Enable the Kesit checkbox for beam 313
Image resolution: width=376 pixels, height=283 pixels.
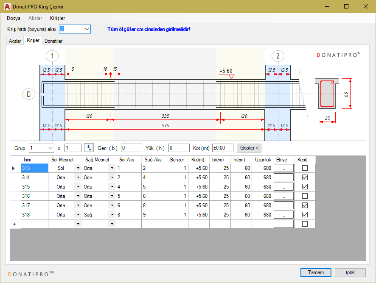pos(305,168)
